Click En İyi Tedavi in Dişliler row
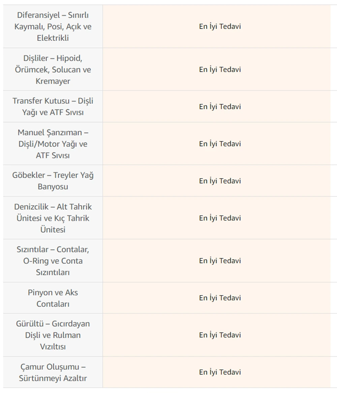 [220, 70]
